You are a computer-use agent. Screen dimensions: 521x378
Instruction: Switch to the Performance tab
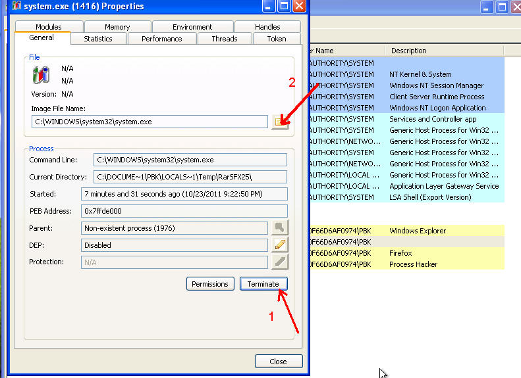162,39
